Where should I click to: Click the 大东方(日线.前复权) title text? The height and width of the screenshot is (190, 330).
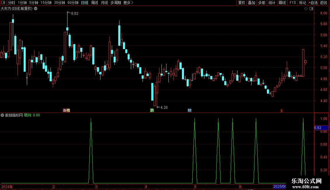pos(17,8)
